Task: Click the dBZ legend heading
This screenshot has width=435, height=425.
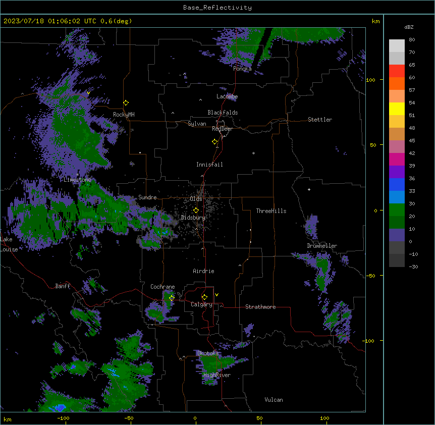Action: click(x=409, y=27)
